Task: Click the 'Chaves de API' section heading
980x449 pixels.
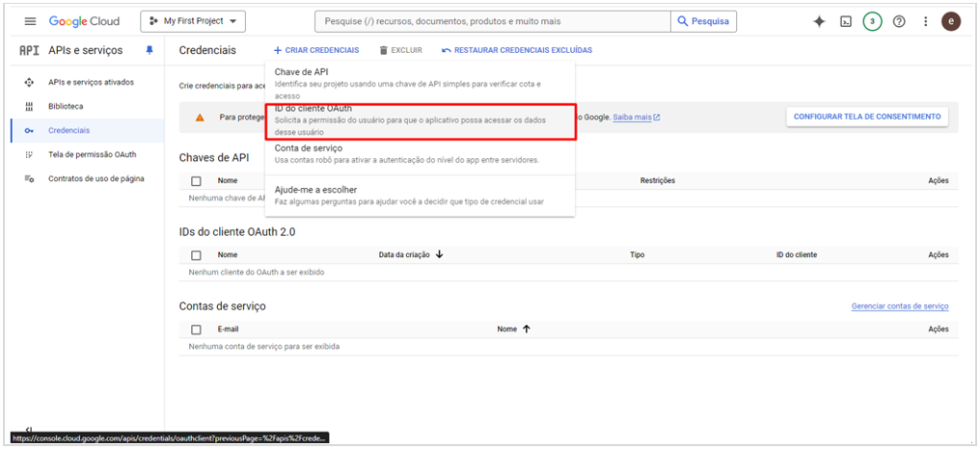Action: click(x=214, y=157)
